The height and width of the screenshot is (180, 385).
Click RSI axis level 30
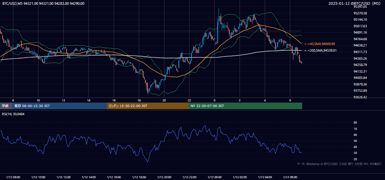point(355,153)
